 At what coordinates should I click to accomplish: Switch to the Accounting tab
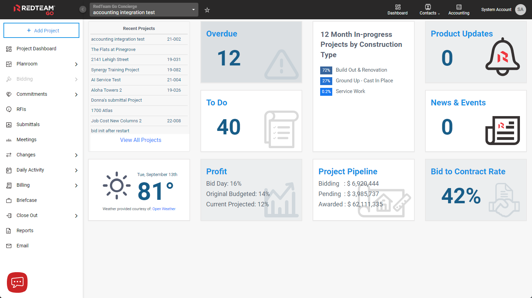[x=459, y=9]
